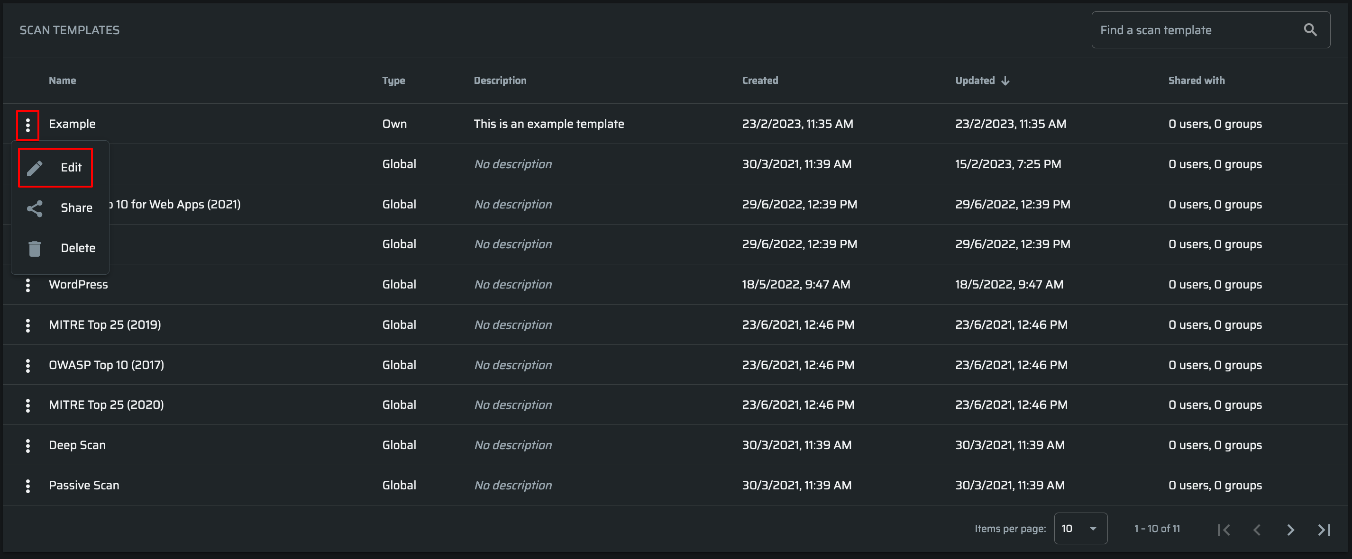Choose Share in the context menu
Viewport: 1352px width, 559px height.
pyautogui.click(x=60, y=207)
